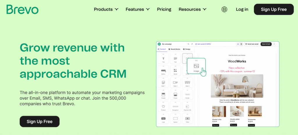Click Sign Up Free in header
The height and width of the screenshot is (135, 298).
tap(274, 9)
